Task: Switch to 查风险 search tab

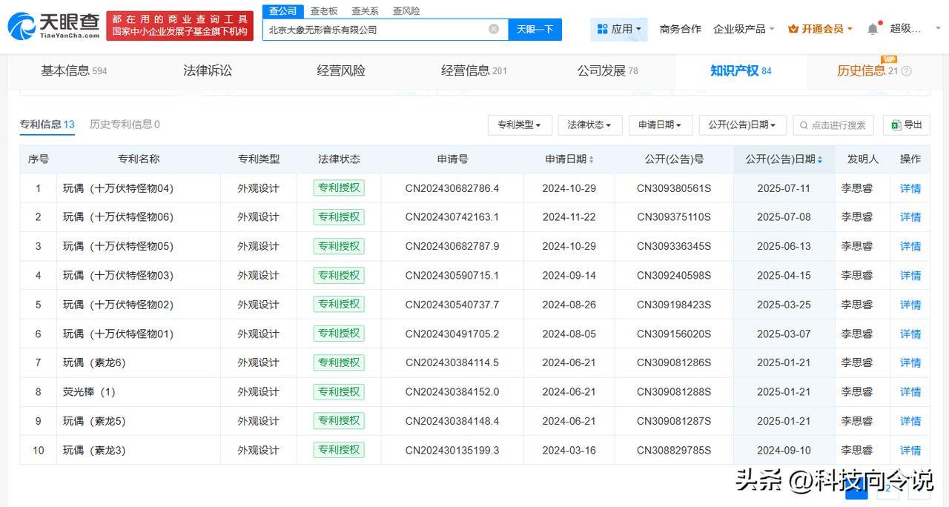Action: pyautogui.click(x=406, y=11)
